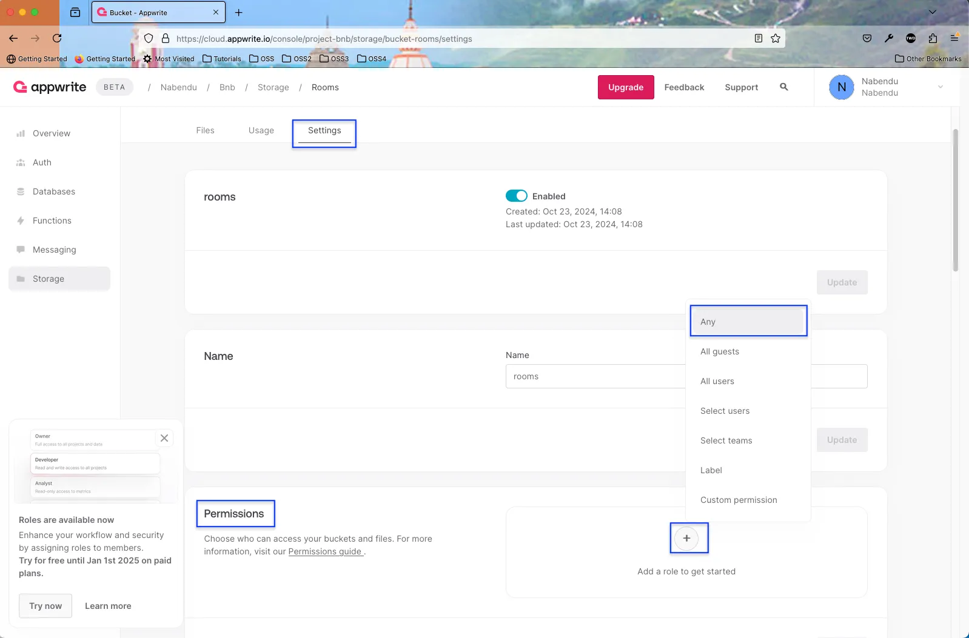Open the wrench developer tools icon
969x638 pixels.
(889, 38)
